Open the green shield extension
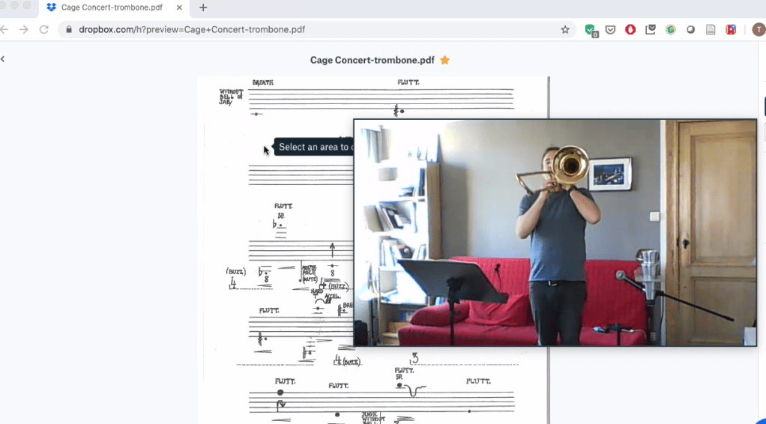This screenshot has height=424, width=766. coord(591,30)
